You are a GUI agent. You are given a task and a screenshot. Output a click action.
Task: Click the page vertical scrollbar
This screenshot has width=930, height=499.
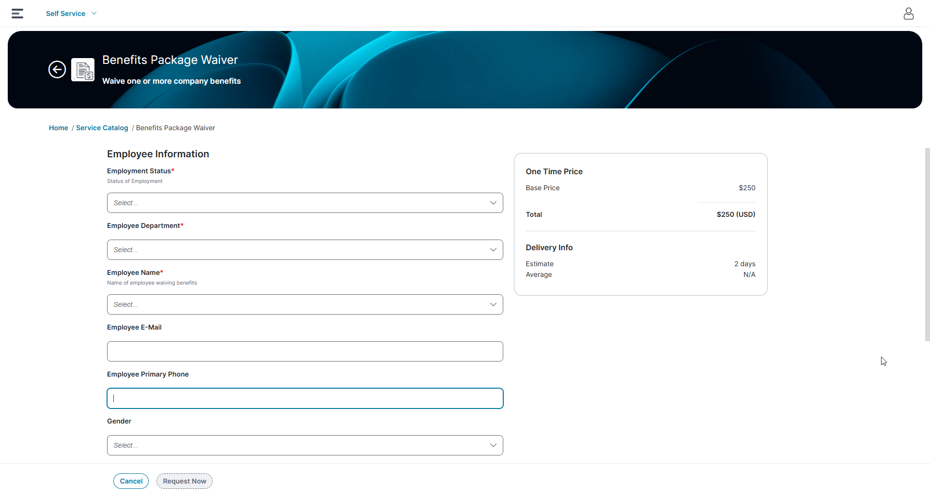pyautogui.click(x=927, y=244)
